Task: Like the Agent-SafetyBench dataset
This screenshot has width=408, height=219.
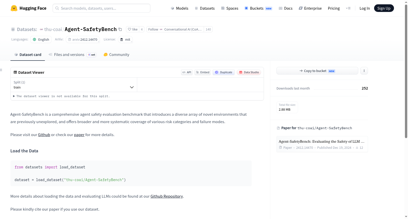Action: click(x=133, y=29)
